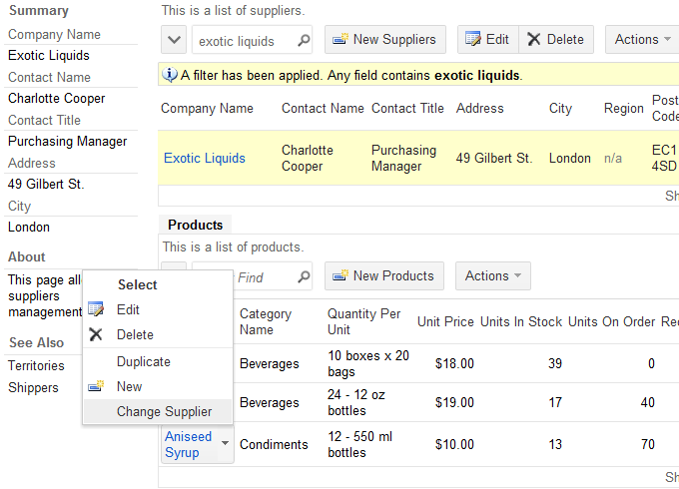Click the Edit pencil icon in context menu
This screenshot has width=679, height=489.
(x=96, y=309)
